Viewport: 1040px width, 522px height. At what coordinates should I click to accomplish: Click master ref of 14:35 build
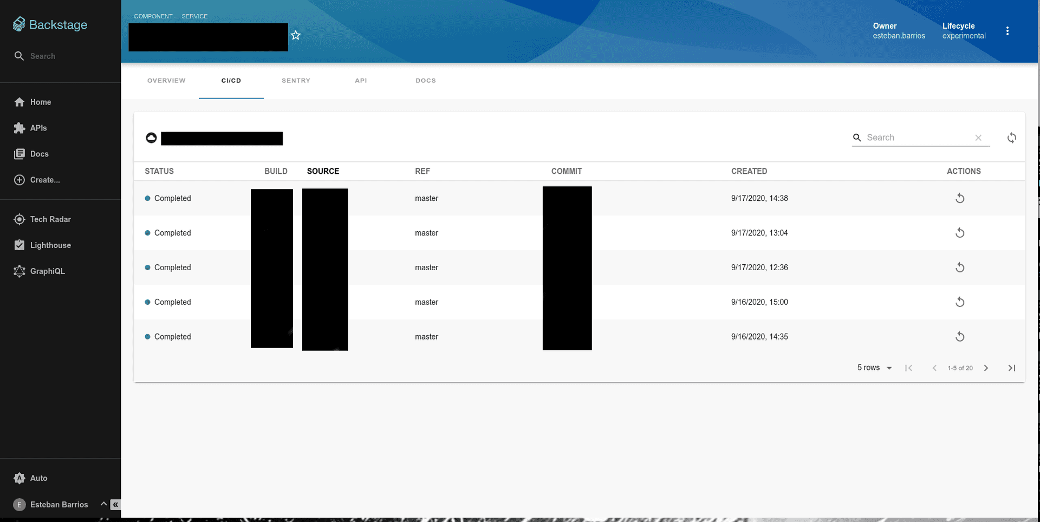[426, 337]
